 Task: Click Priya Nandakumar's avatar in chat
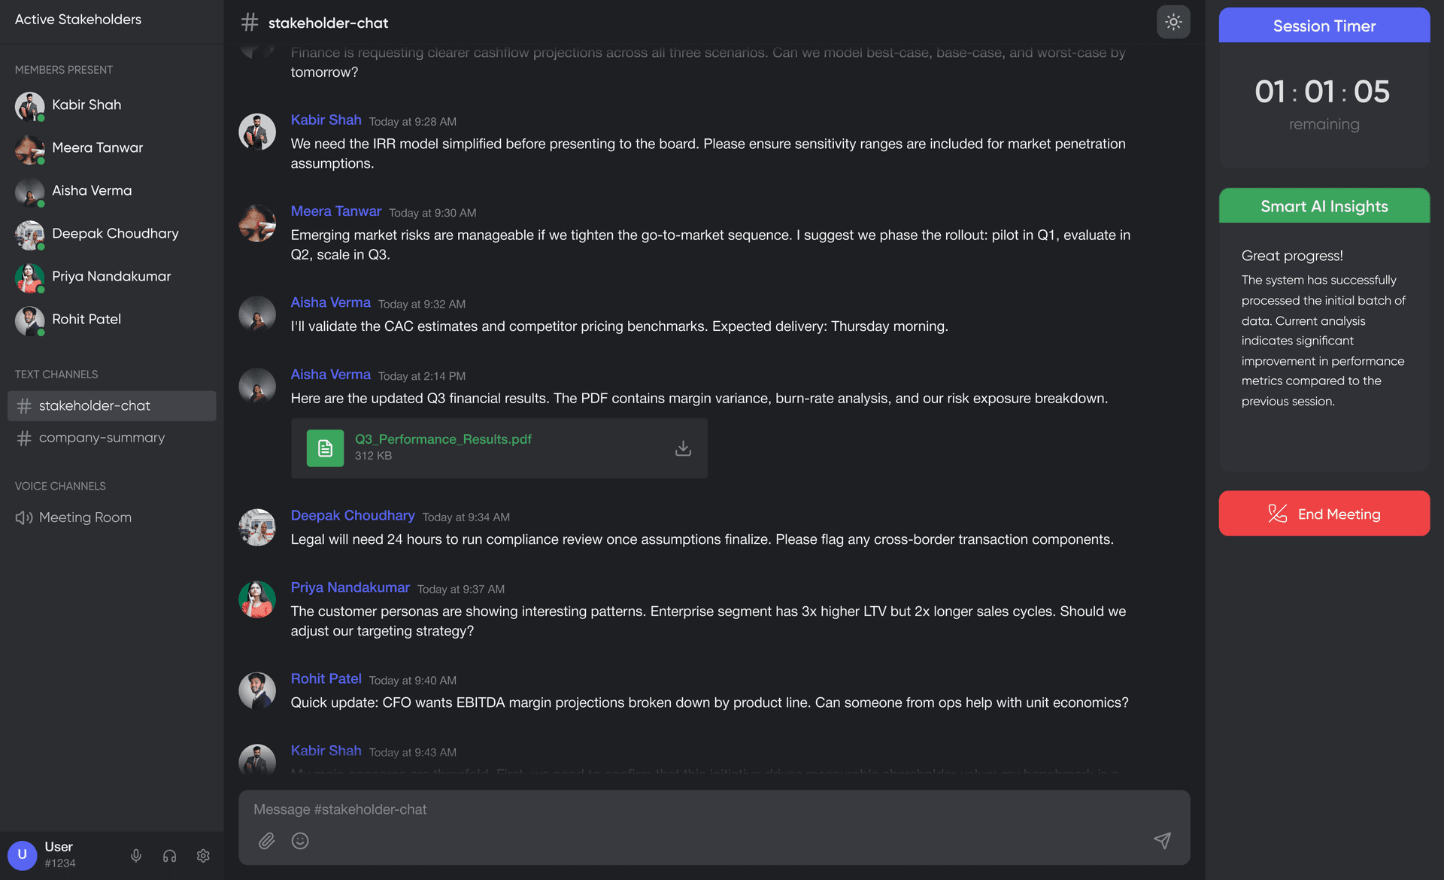(257, 599)
